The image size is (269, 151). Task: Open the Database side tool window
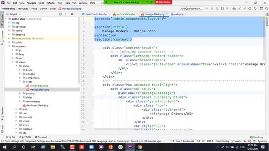pyautogui.click(x=267, y=20)
